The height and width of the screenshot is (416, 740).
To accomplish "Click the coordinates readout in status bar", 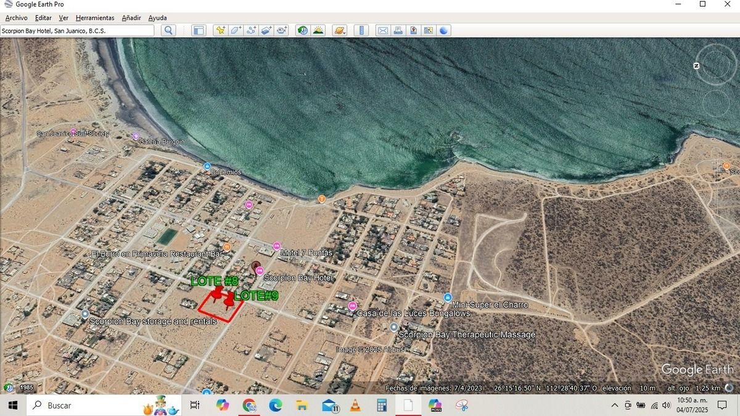I will [x=546, y=388].
